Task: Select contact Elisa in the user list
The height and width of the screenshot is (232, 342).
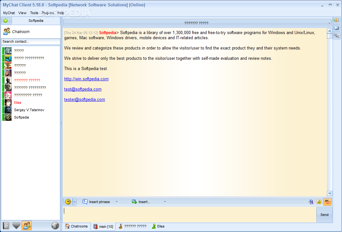Action: [x=18, y=103]
